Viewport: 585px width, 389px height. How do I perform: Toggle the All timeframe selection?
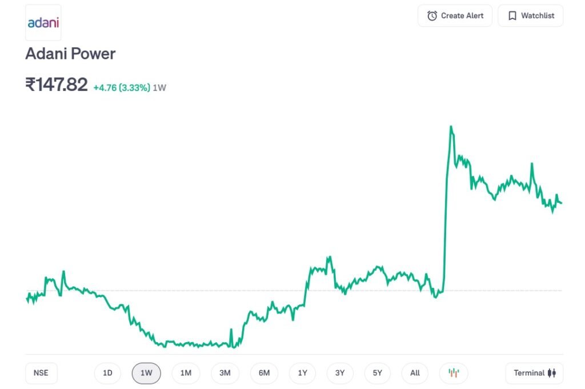pyautogui.click(x=415, y=372)
